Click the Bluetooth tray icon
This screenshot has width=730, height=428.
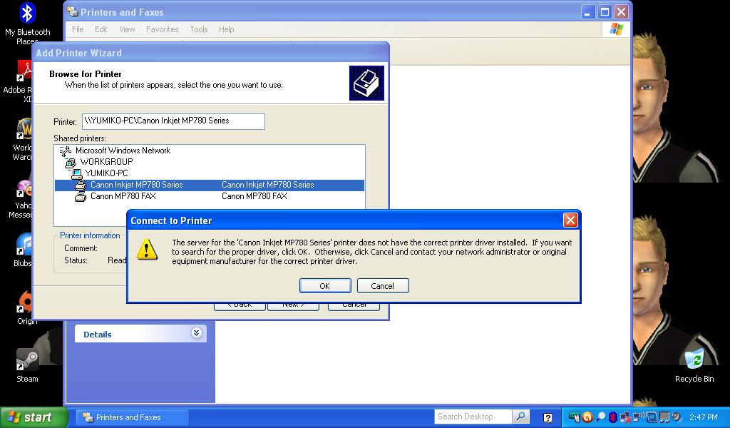(x=613, y=417)
